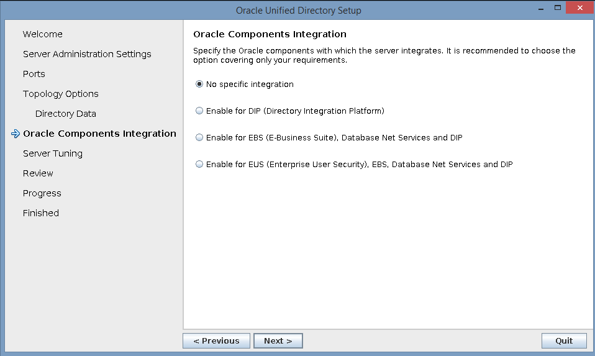Jump to the Ports step
Image resolution: width=595 pixels, height=356 pixels.
coord(34,74)
